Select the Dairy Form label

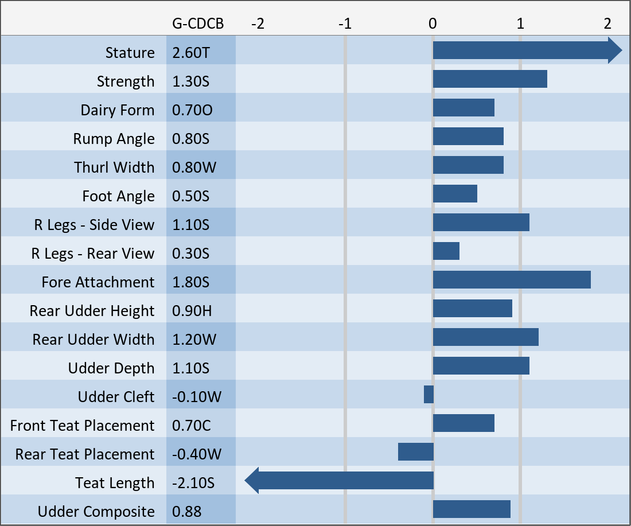pos(118,110)
